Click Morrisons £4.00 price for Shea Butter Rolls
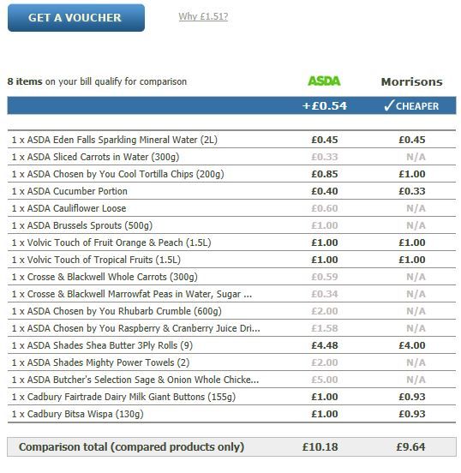This screenshot has width=461, height=473. pos(412,345)
